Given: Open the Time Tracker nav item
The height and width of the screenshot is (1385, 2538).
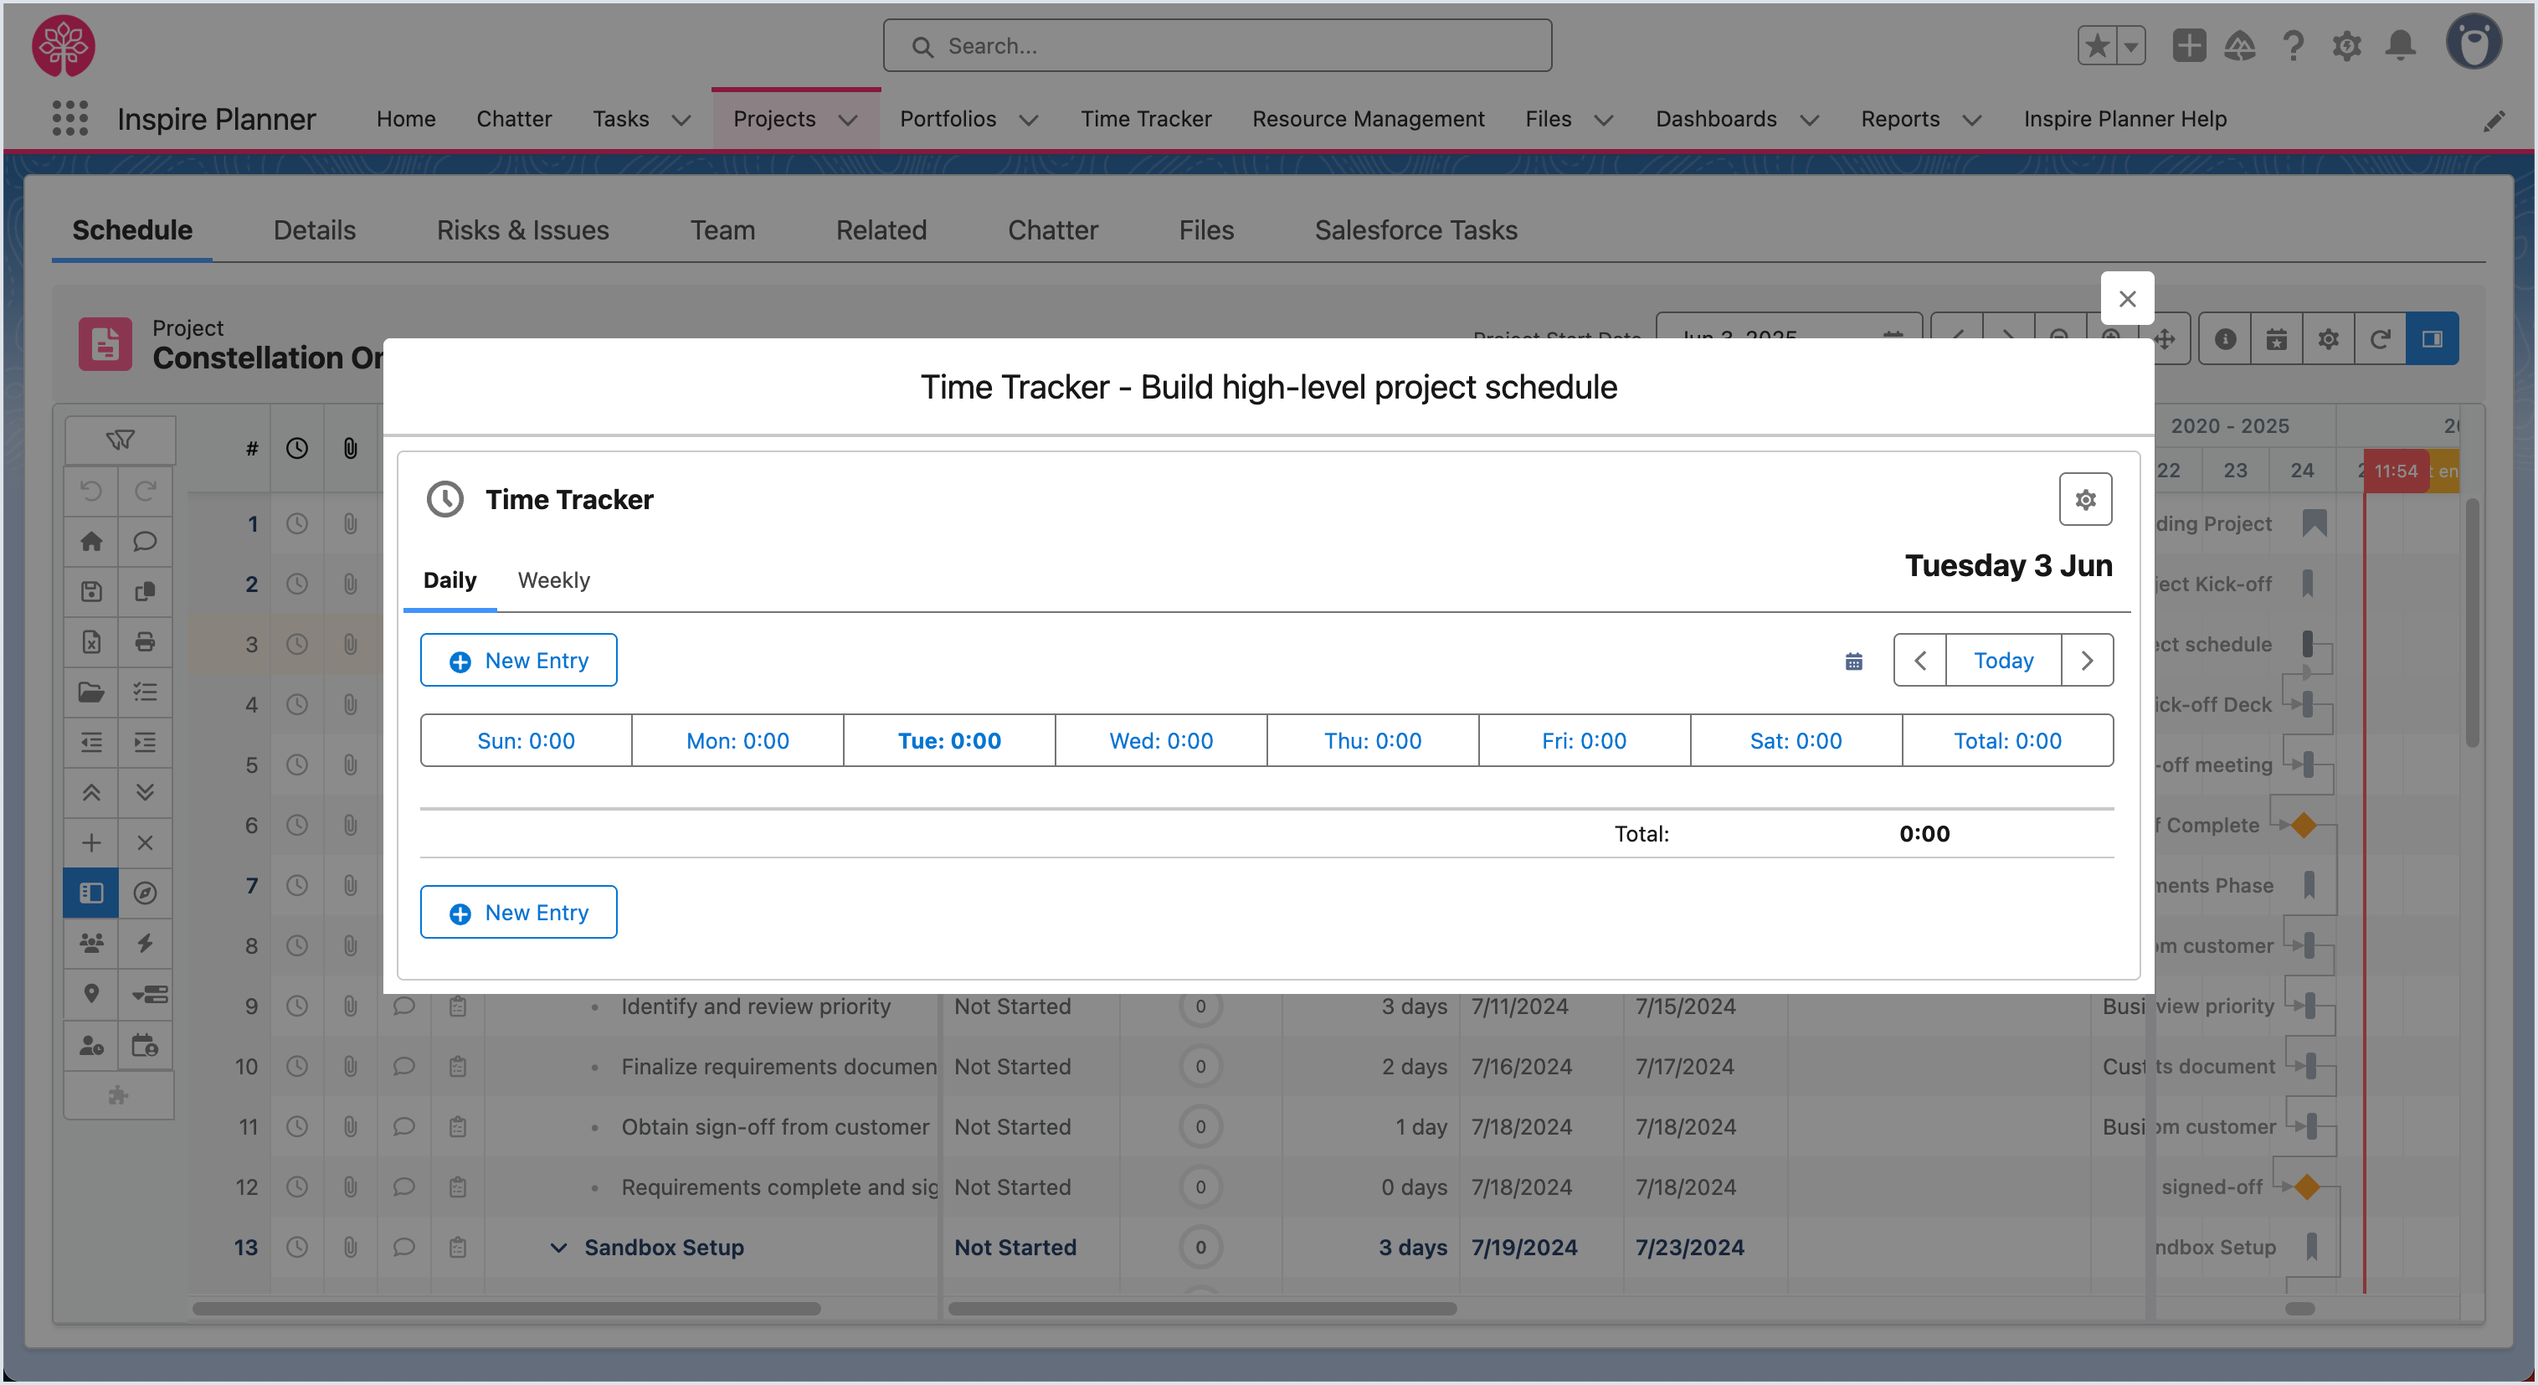Looking at the screenshot, I should click(1146, 119).
